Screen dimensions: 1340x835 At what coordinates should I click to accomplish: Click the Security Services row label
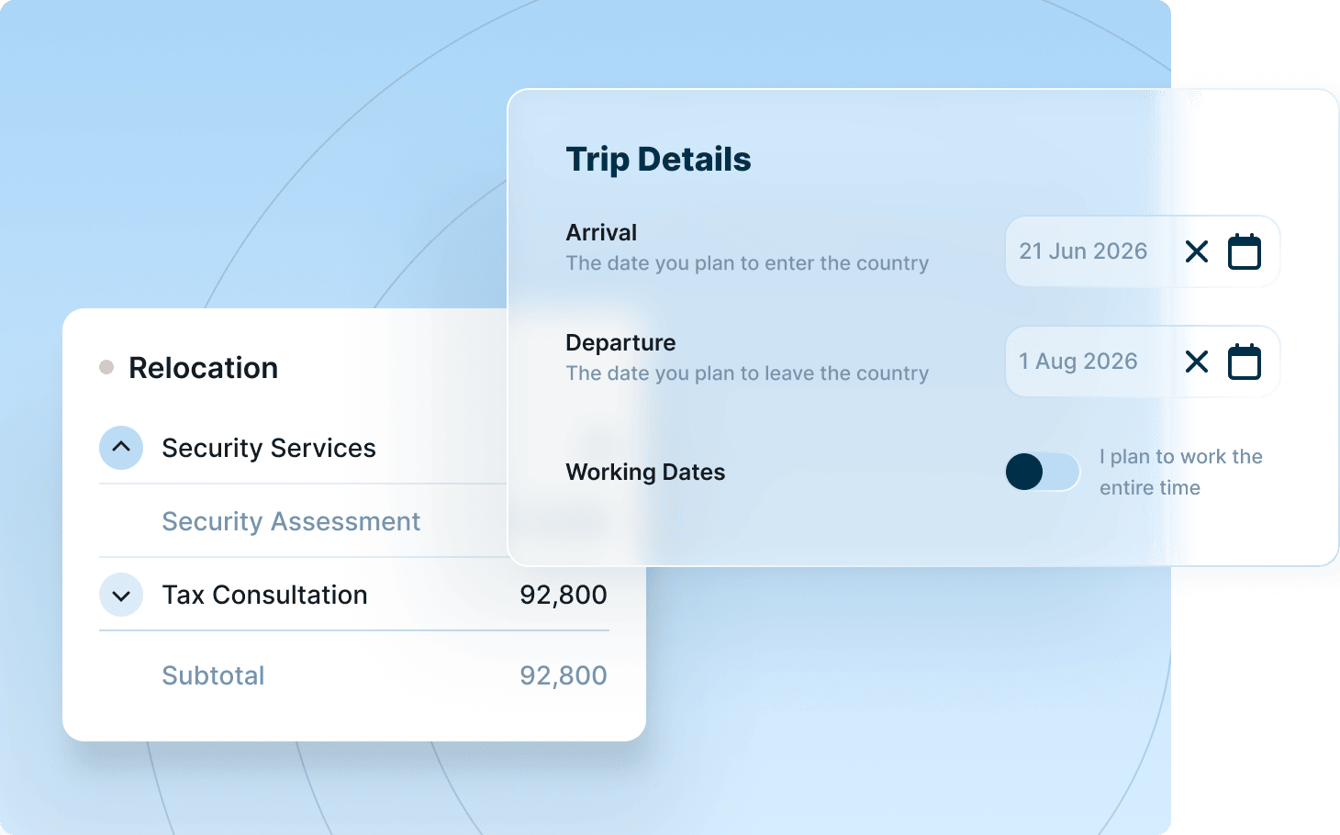click(269, 448)
